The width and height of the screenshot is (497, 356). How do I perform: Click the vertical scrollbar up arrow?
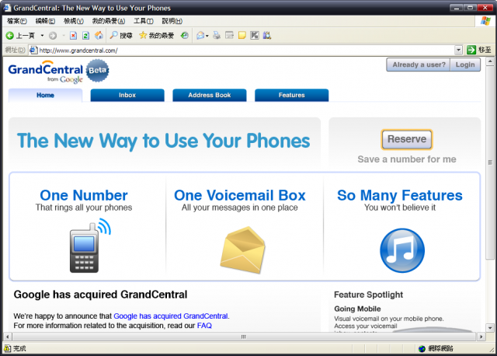[x=490, y=61]
